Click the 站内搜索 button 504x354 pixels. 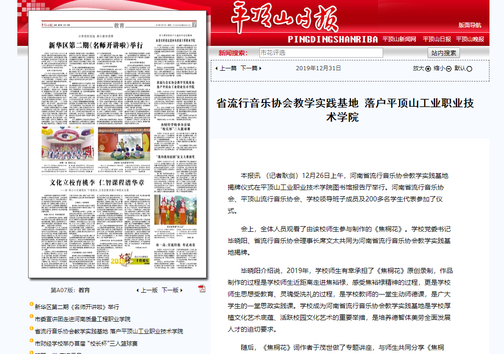(444, 53)
